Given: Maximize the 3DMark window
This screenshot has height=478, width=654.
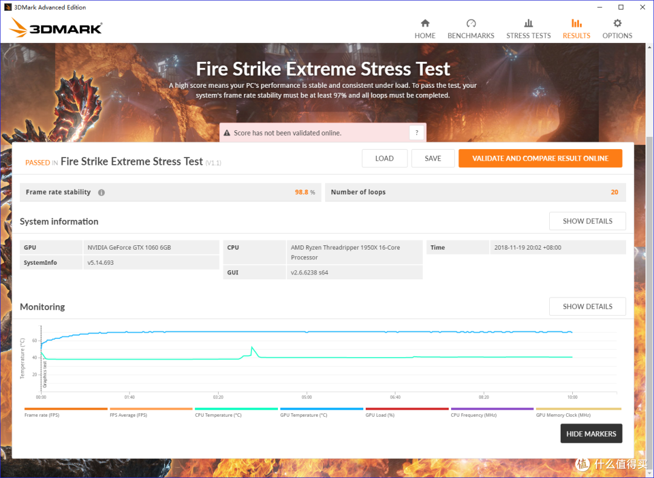Looking at the screenshot, I should (621, 7).
